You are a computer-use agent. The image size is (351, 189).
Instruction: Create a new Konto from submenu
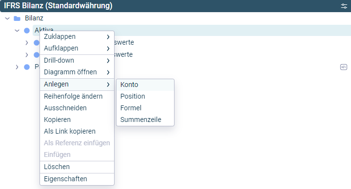[145, 85]
